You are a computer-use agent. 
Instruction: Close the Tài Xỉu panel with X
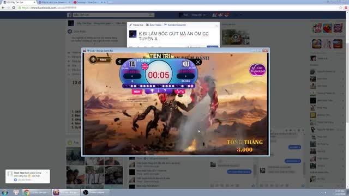197,62
